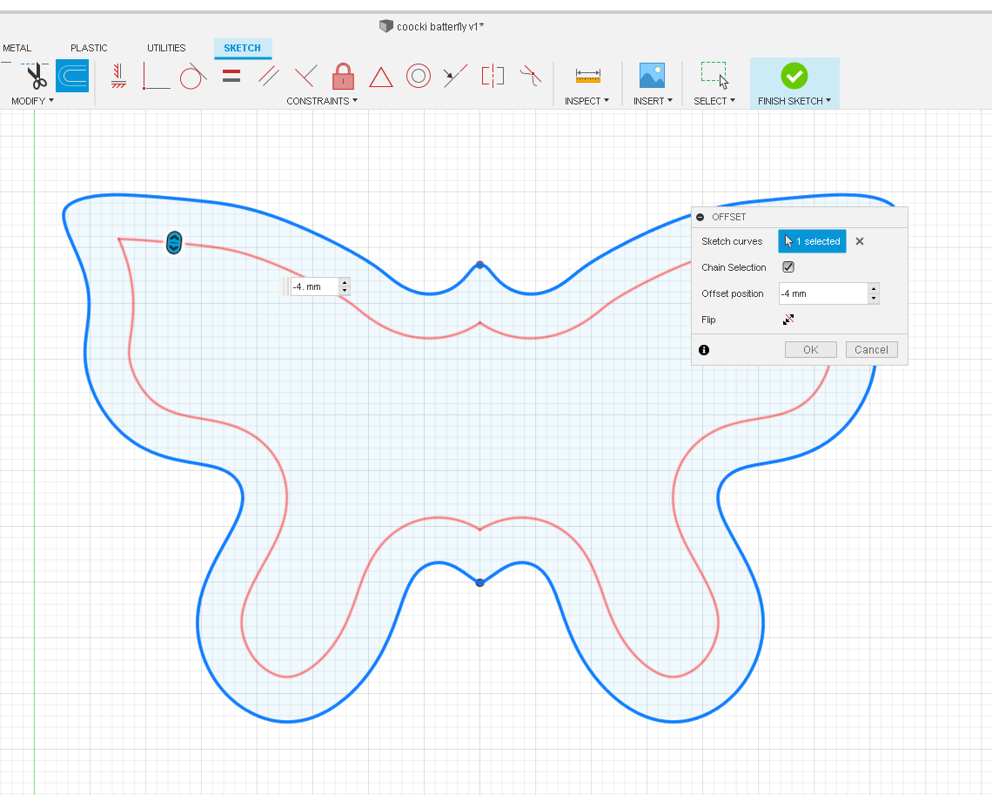
Task: Increase canvas offset value up arrow
Action: coord(345,282)
